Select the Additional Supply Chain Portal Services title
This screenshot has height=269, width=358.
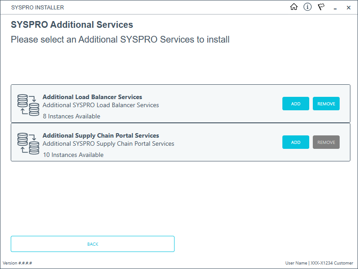coord(101,135)
